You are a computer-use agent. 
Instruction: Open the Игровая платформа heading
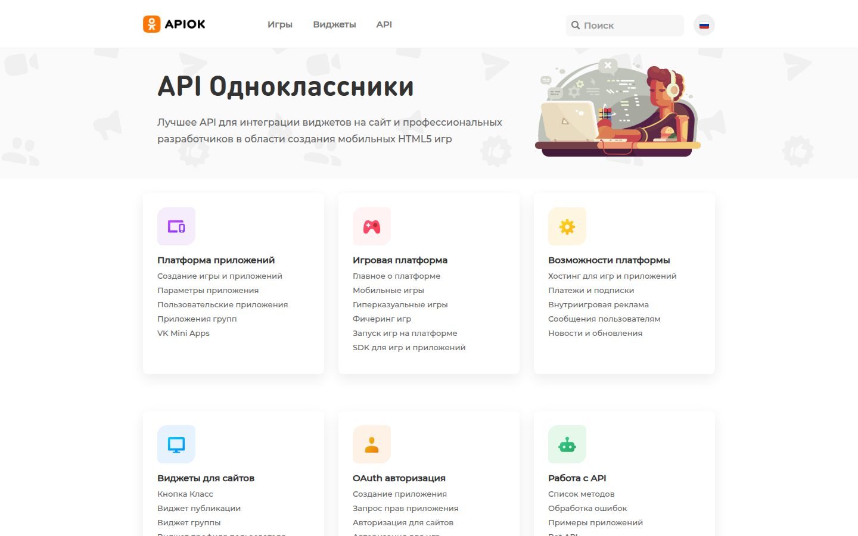click(400, 260)
